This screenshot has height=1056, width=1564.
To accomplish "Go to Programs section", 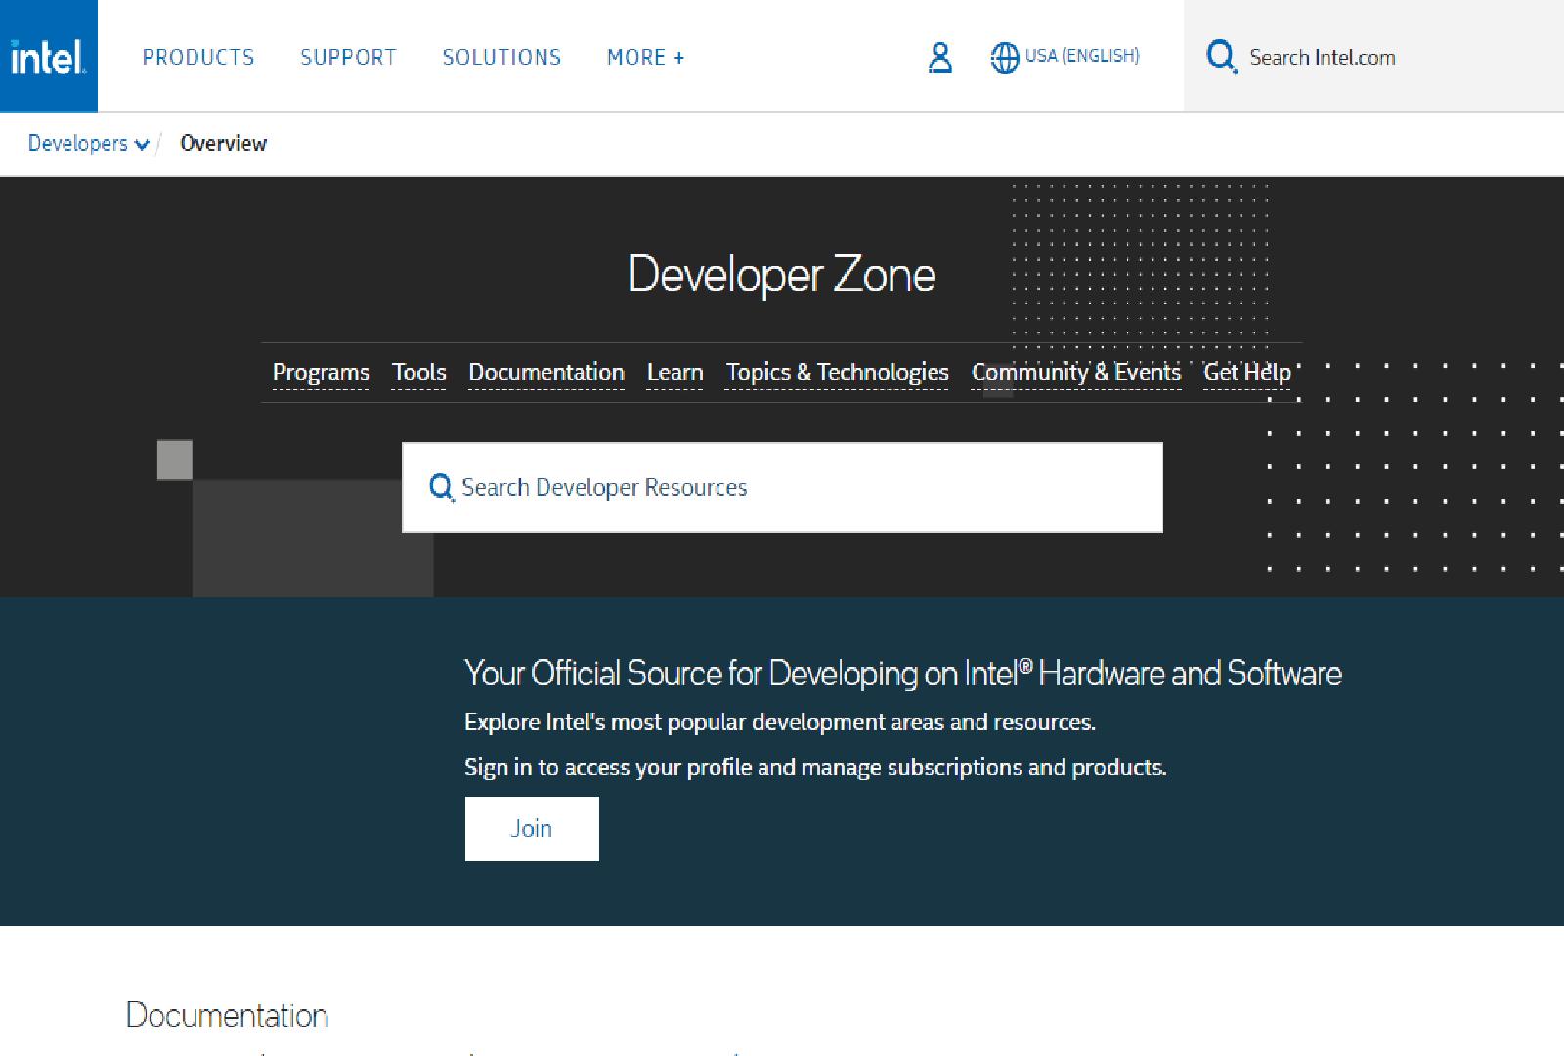I will (x=321, y=373).
